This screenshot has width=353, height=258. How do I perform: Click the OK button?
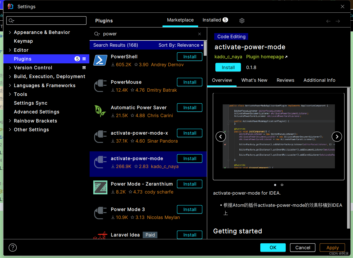(x=273, y=248)
